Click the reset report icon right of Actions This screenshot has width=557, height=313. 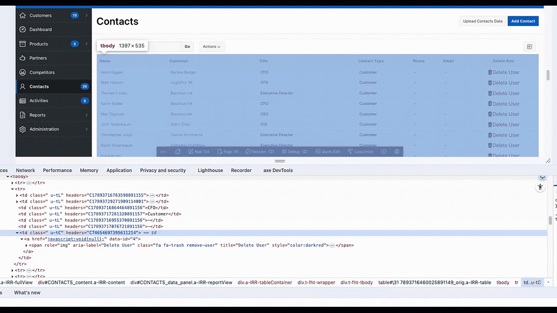point(529,47)
